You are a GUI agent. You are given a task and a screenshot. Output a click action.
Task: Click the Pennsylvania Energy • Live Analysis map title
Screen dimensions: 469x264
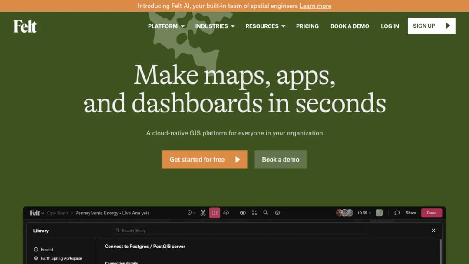pyautogui.click(x=112, y=213)
